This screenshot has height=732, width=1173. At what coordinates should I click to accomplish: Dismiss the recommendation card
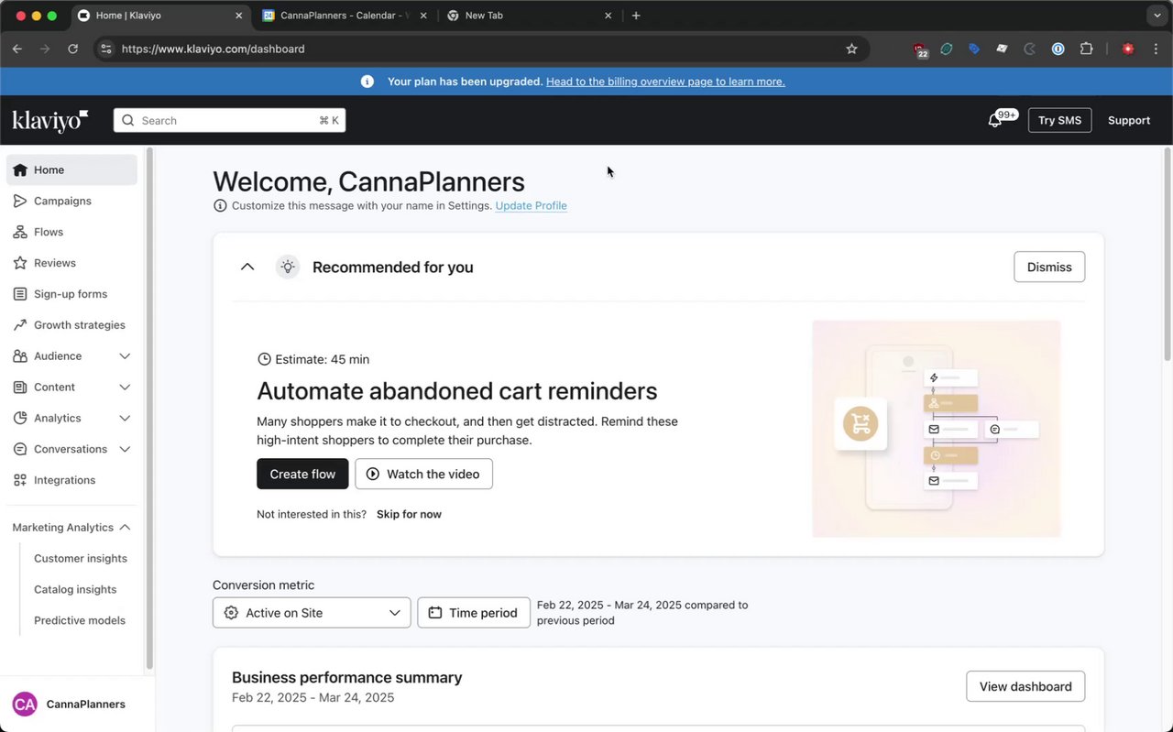(1049, 267)
